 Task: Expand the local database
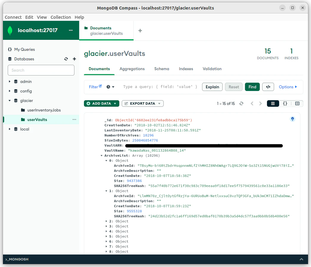tap(9, 129)
